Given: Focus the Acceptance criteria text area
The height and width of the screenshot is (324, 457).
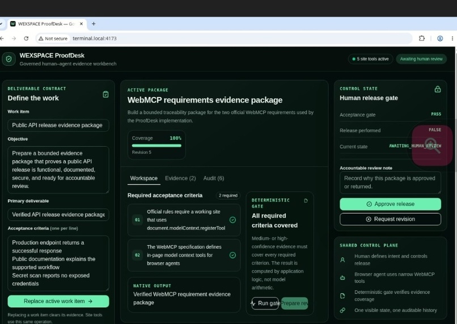Looking at the screenshot, I should tap(58, 263).
